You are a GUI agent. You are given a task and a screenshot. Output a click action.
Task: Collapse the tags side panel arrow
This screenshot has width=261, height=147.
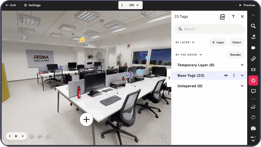(x=169, y=78)
